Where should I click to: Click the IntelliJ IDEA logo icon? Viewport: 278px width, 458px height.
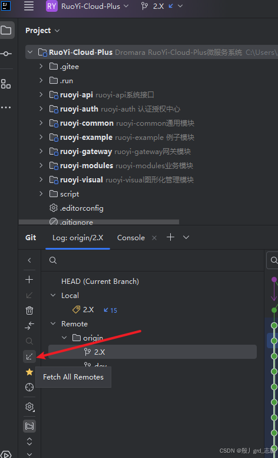coord(6,5)
